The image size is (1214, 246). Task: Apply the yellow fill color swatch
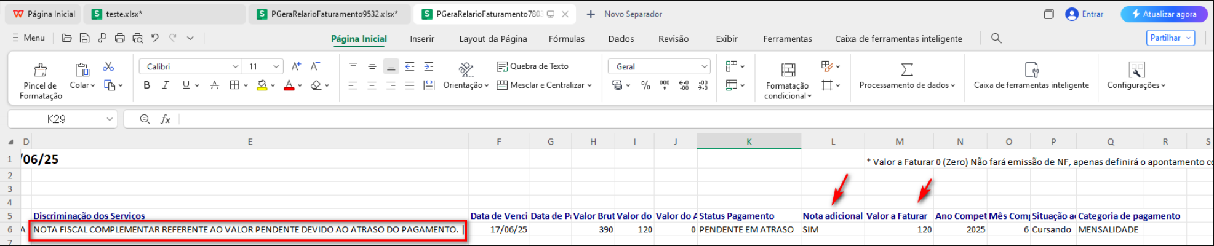[262, 85]
